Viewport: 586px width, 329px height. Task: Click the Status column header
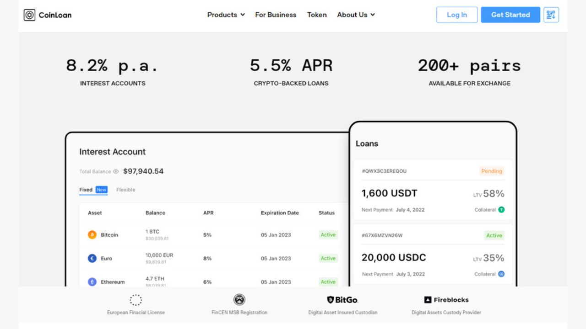click(326, 213)
